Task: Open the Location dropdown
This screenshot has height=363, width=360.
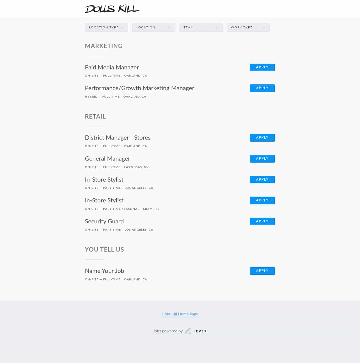Action: pyautogui.click(x=154, y=27)
